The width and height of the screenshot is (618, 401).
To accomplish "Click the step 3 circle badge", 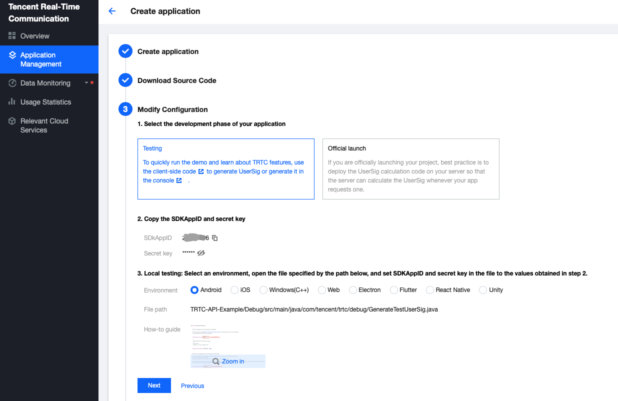I will (125, 109).
